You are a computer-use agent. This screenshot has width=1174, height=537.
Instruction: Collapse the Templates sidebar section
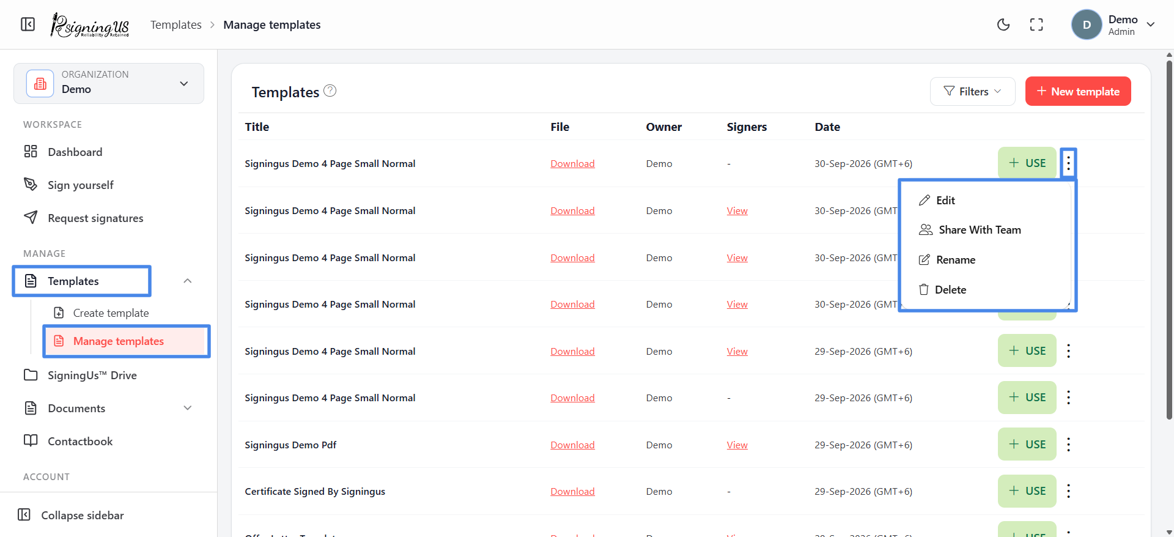(188, 281)
